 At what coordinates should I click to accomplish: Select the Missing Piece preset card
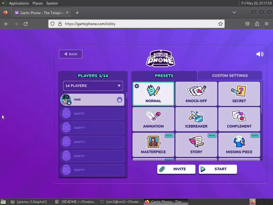click(239, 145)
